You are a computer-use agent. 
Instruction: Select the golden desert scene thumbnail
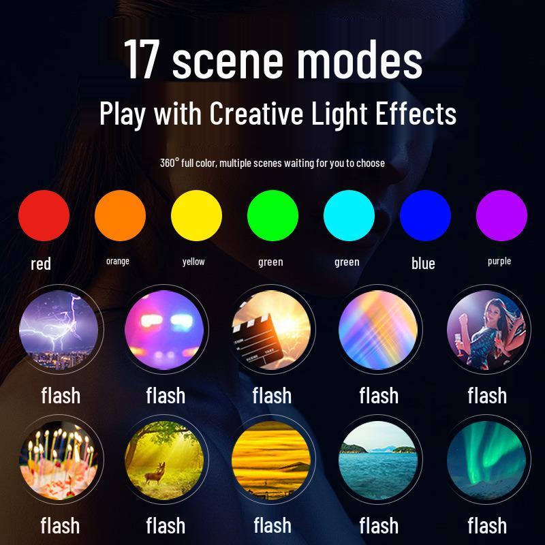click(271, 460)
